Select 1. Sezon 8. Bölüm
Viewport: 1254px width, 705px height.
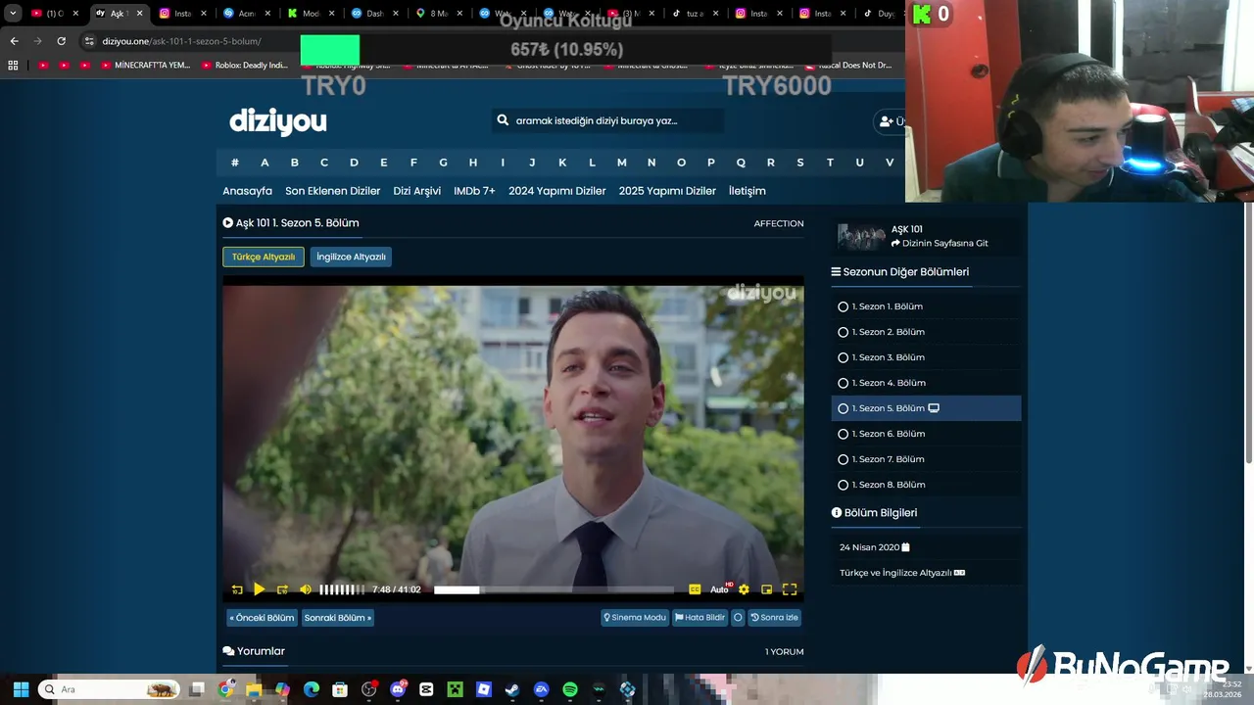point(926,485)
